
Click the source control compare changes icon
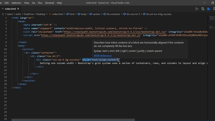(x=203, y=9)
